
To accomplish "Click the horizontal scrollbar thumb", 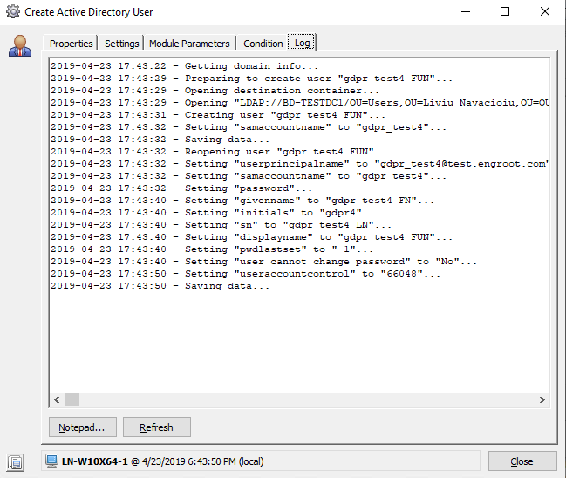I will [72, 399].
